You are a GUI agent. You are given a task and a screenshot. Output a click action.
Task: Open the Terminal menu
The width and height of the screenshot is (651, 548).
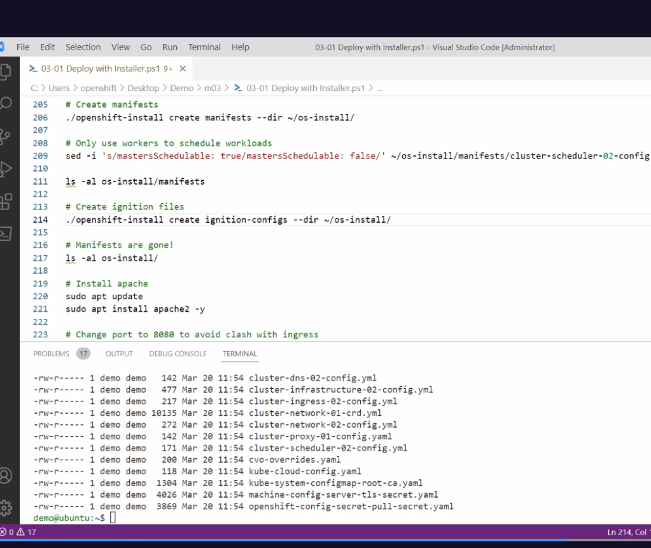point(204,47)
